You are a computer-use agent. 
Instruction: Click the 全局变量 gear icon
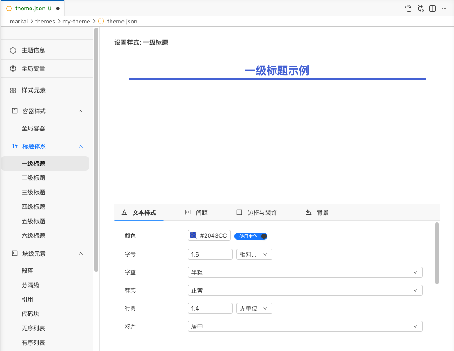click(13, 69)
